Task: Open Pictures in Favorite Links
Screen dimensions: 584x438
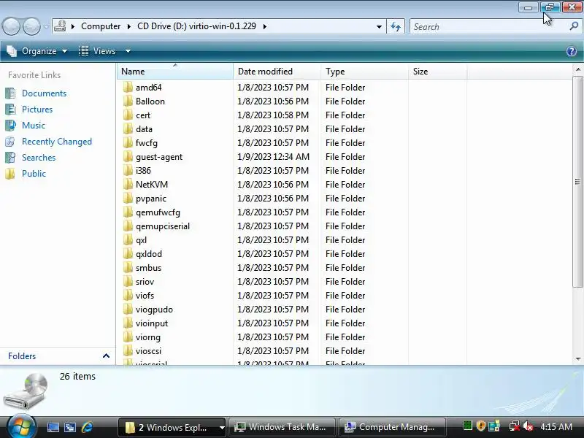Action: [37, 109]
